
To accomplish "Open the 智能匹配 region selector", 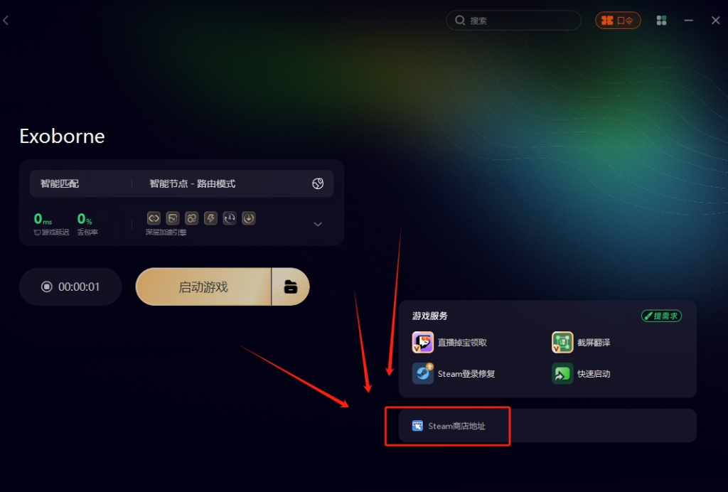I will (60, 184).
